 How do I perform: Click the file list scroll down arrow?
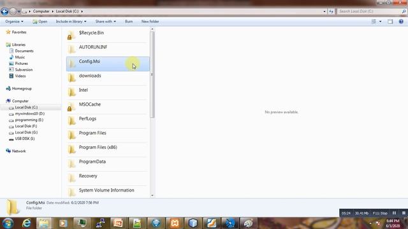(152, 195)
